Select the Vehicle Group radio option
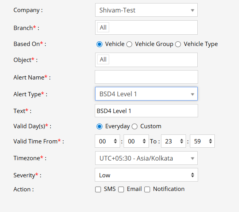Screen dimensions: 239x212 [129, 44]
